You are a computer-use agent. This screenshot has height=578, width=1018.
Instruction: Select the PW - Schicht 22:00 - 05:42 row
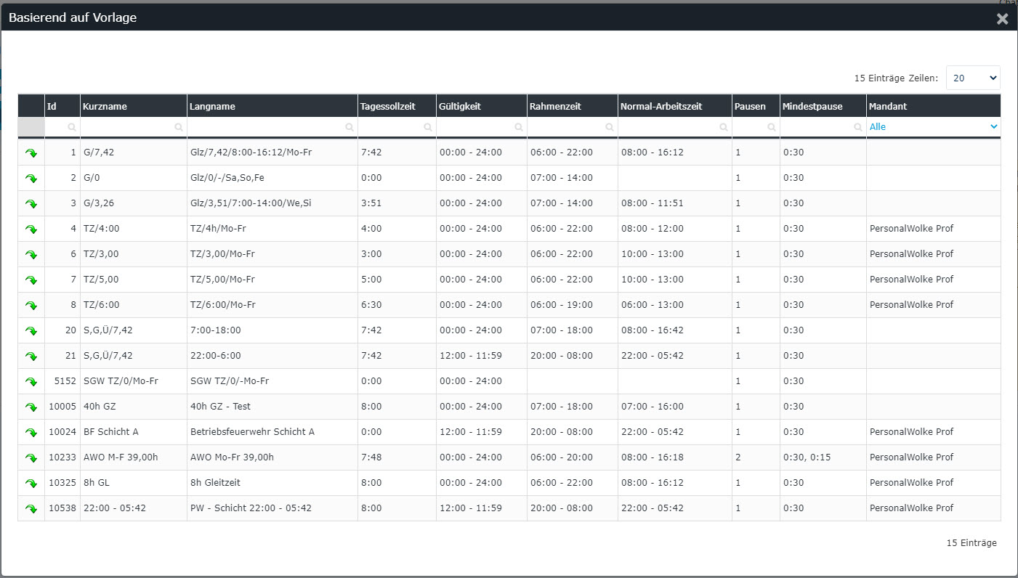(x=251, y=508)
